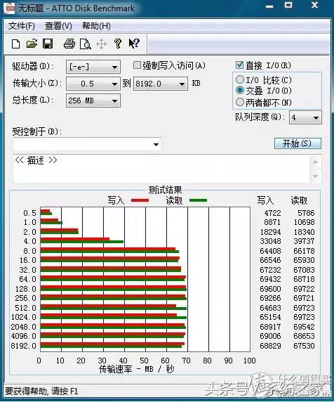This screenshot has height=402, width=334.
Task: Open the 驱动器 [-e-] drive dropdown
Action: pyautogui.click(x=93, y=67)
